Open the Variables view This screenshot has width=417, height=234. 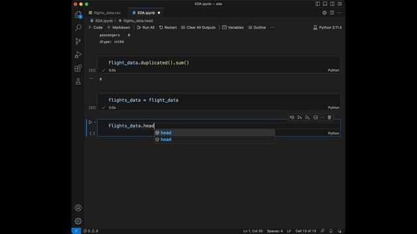point(233,27)
